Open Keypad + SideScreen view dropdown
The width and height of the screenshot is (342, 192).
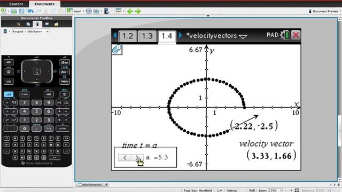tap(30, 31)
